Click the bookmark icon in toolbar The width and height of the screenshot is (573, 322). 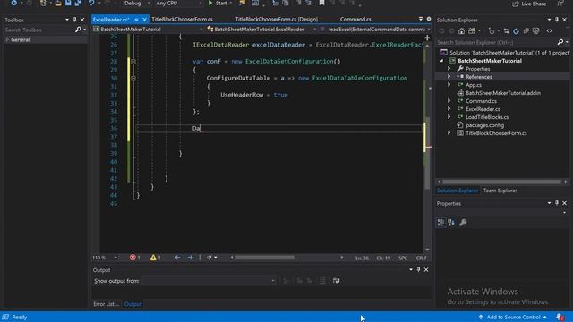pos(321,4)
